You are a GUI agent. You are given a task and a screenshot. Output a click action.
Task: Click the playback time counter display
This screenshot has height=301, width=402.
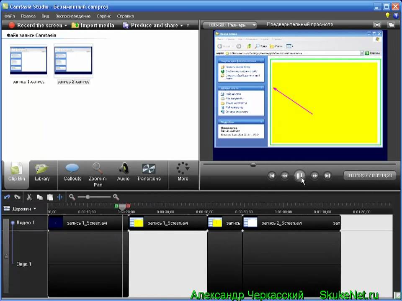click(369, 176)
